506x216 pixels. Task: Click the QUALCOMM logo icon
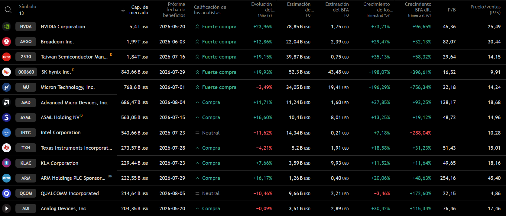pyautogui.click(x=6, y=193)
